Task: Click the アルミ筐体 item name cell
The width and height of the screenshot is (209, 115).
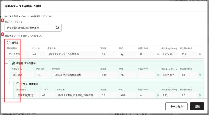Action: point(18,54)
